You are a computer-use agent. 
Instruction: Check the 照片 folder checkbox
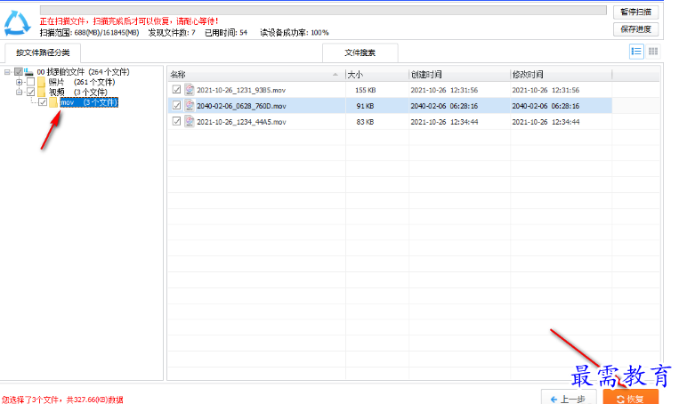tap(30, 82)
